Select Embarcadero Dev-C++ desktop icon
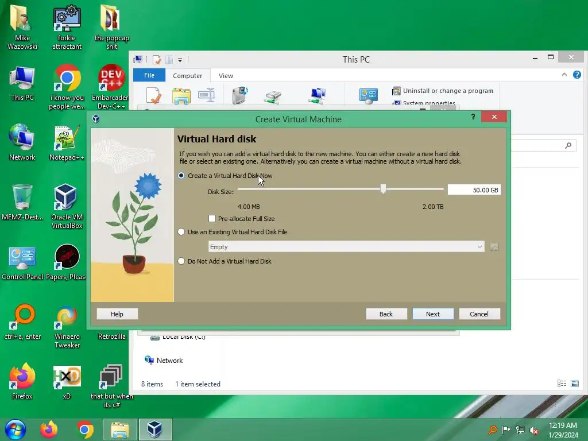The width and height of the screenshot is (588, 441). point(111,87)
